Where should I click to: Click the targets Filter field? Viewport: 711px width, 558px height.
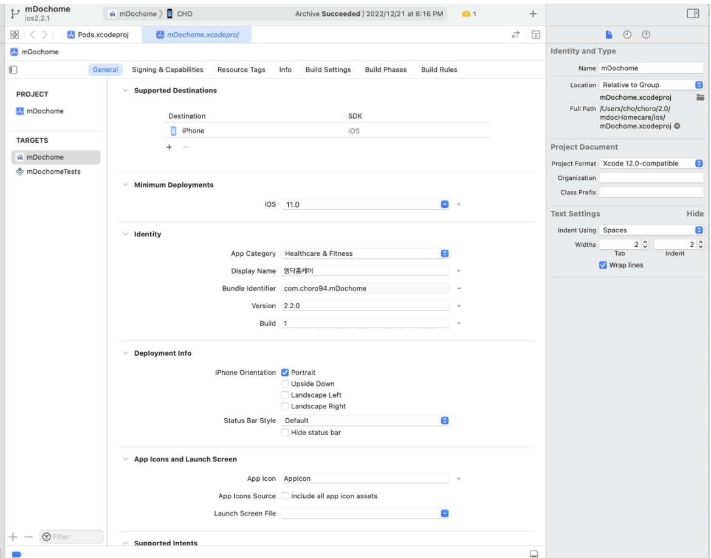[x=71, y=537]
